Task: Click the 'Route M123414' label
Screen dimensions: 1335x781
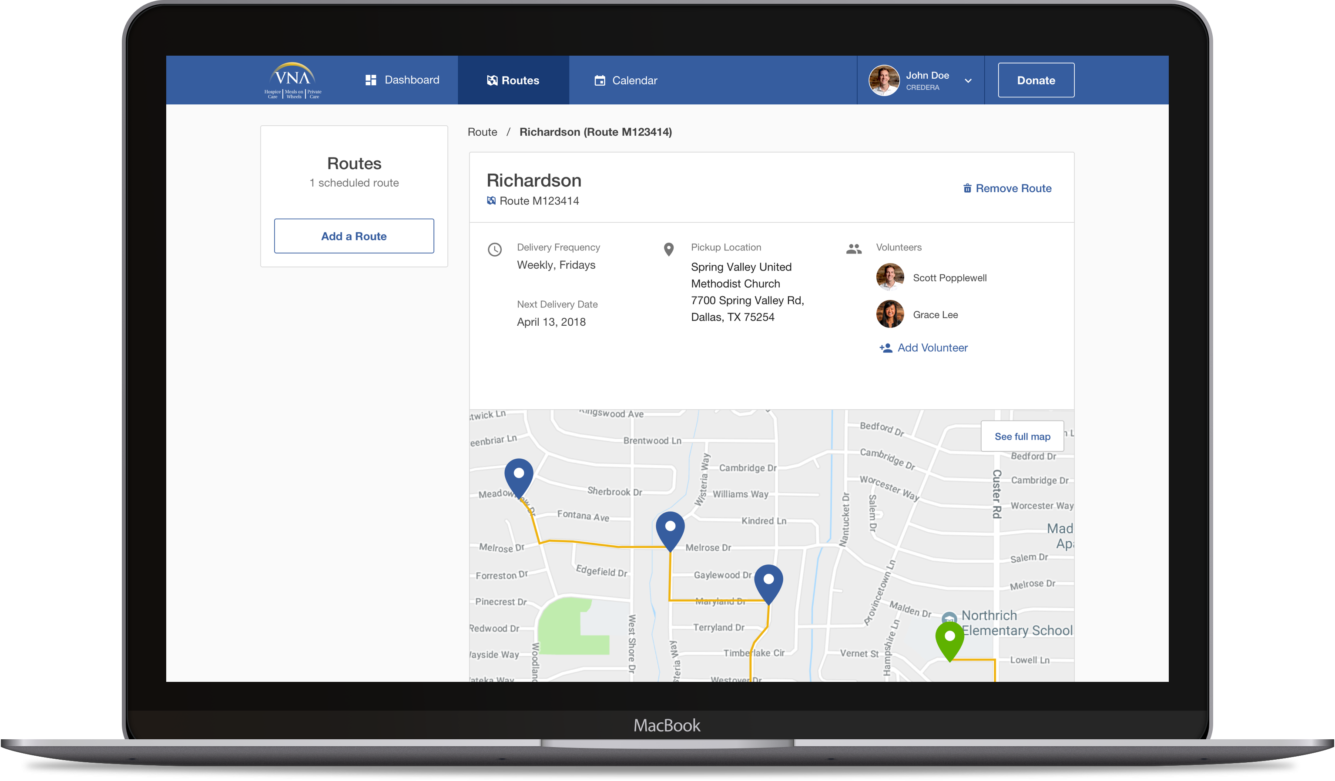Action: (539, 200)
